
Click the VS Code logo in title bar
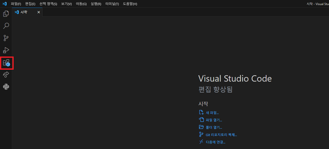tap(4, 4)
